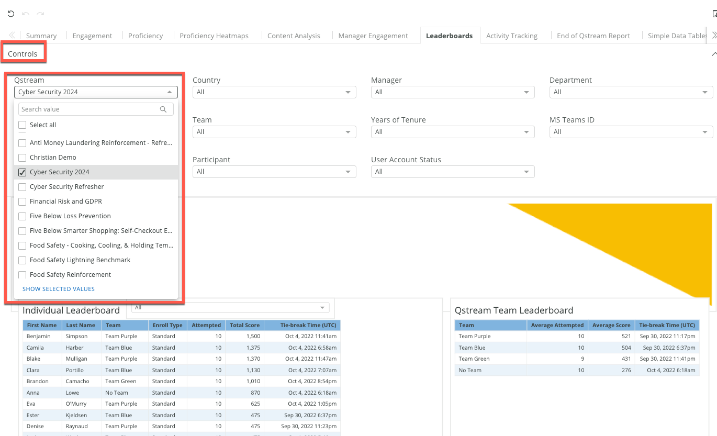Image resolution: width=717 pixels, height=436 pixels.
Task: Click the redo arrow icon
Action: click(40, 14)
